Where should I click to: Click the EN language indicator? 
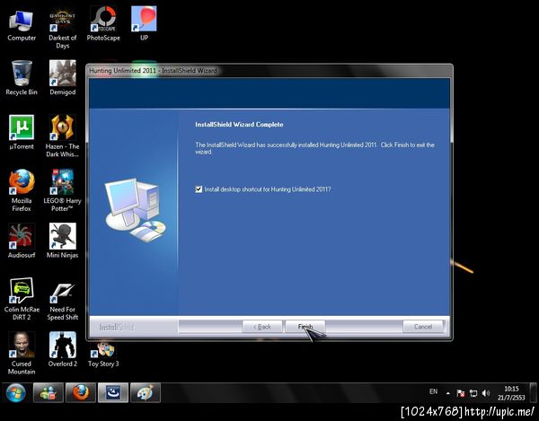434,391
